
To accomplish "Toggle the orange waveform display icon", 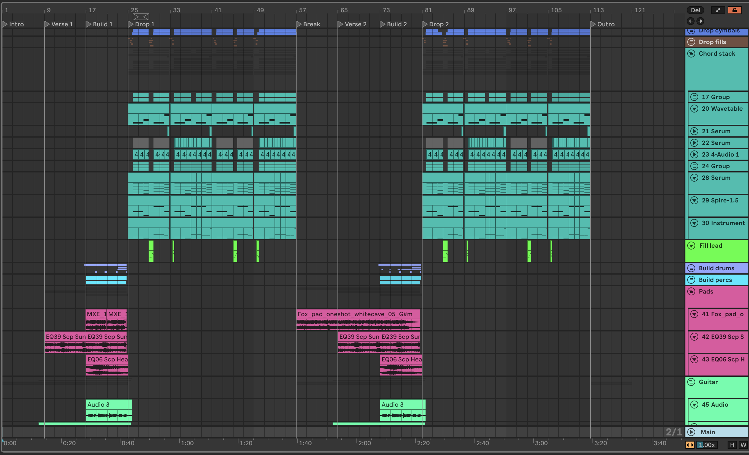I will (x=690, y=445).
